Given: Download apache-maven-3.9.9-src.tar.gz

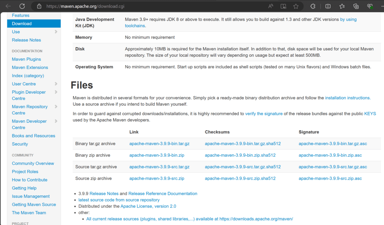Looking at the screenshot, I should point(159,167).
